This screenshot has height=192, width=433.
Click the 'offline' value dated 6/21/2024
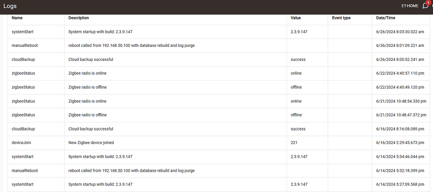(x=296, y=115)
